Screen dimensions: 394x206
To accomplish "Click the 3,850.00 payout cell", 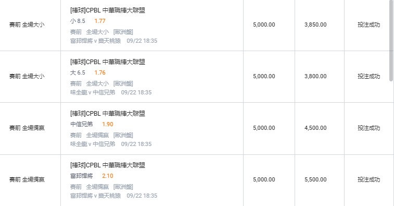I will 315,25.
